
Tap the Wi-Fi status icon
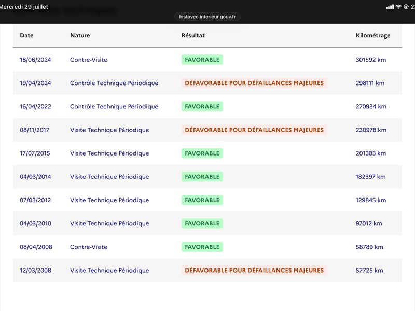point(398,7)
